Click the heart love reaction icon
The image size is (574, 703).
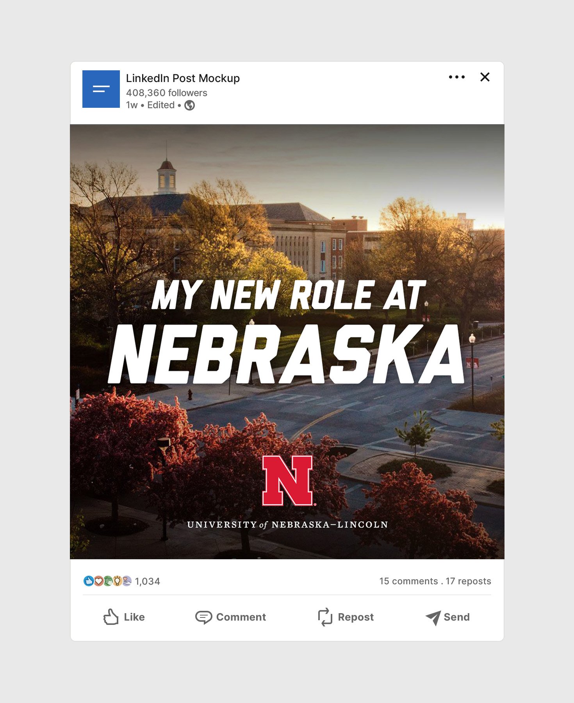98,581
